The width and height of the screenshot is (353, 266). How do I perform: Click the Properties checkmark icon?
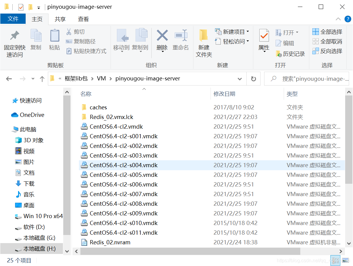pos(264,35)
